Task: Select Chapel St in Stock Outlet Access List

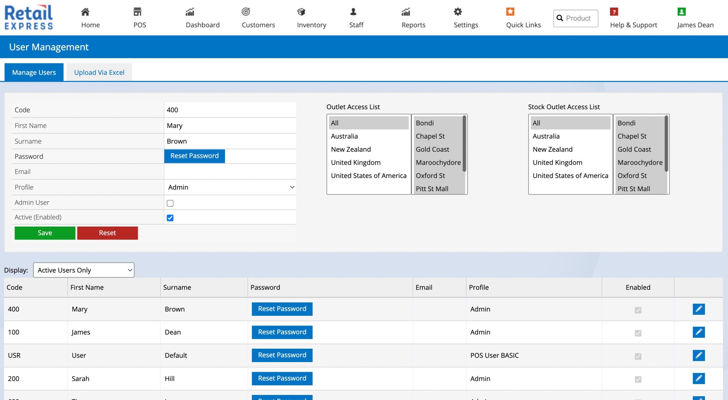Action: (x=640, y=136)
